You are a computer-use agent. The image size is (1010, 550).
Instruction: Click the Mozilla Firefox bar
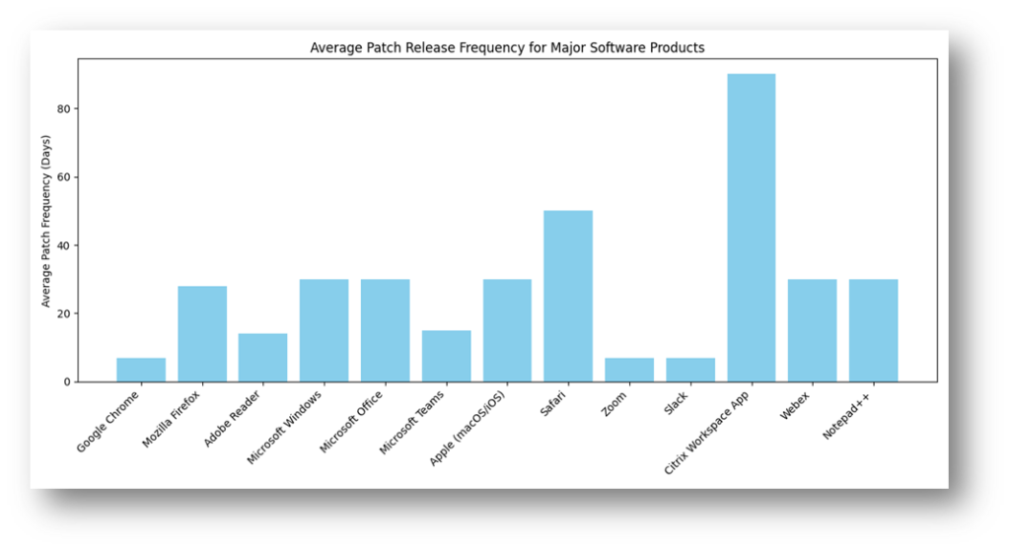click(x=202, y=334)
